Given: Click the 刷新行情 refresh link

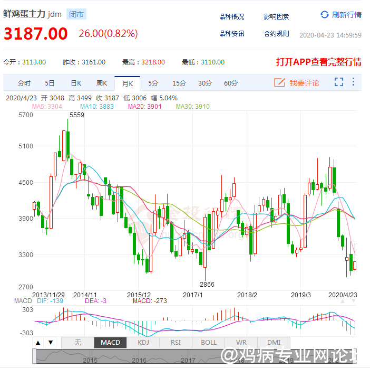Looking at the screenshot, I should pos(347,15).
